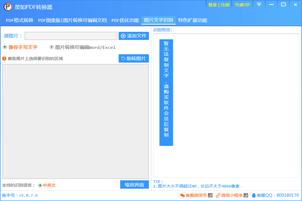
Task: Click the WeChat icon beside 客服微信号
Action: point(182,195)
